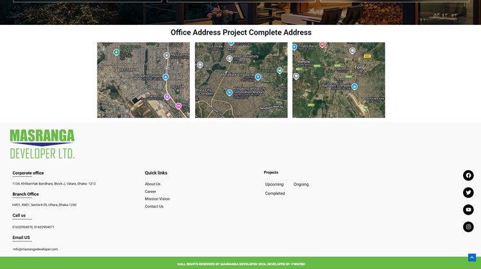The width and height of the screenshot is (481, 269).
Task: Open the Career quick link
Action: pyautogui.click(x=151, y=192)
